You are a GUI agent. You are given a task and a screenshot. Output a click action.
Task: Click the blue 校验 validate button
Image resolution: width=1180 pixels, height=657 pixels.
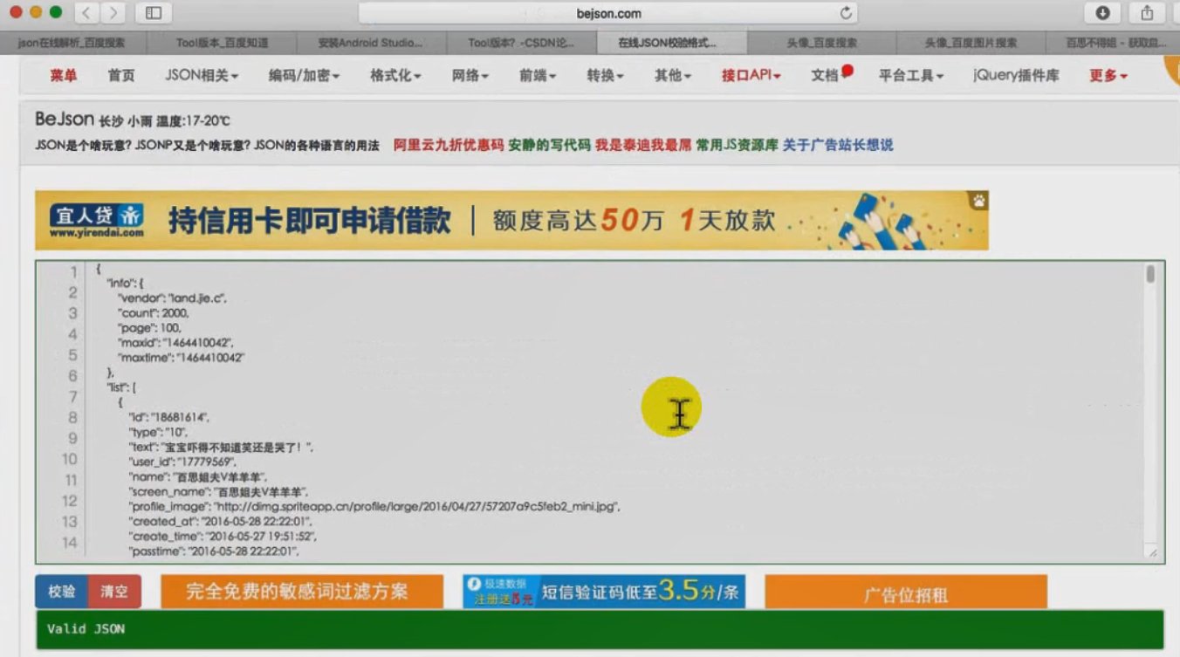(x=61, y=592)
